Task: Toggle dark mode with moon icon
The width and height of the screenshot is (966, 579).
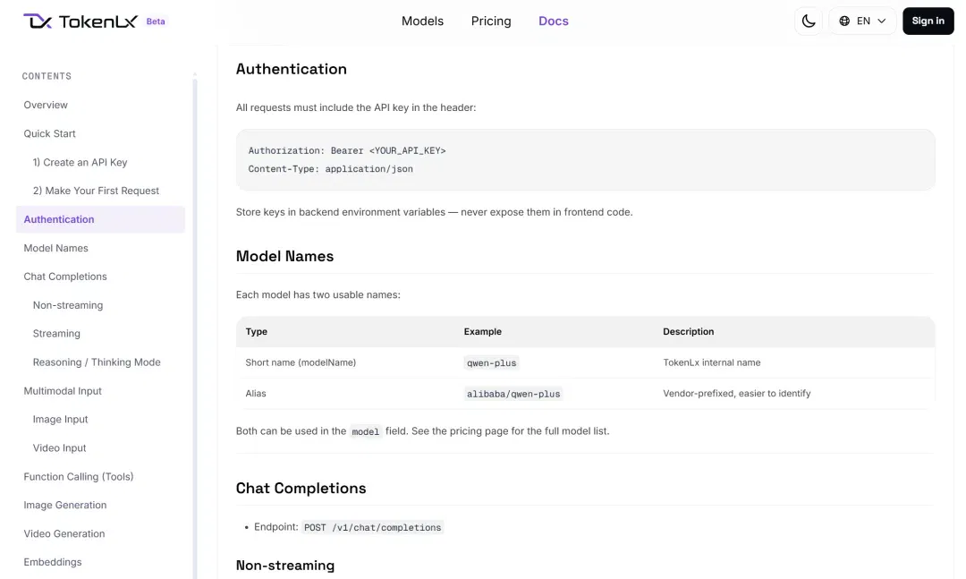Action: 809,21
